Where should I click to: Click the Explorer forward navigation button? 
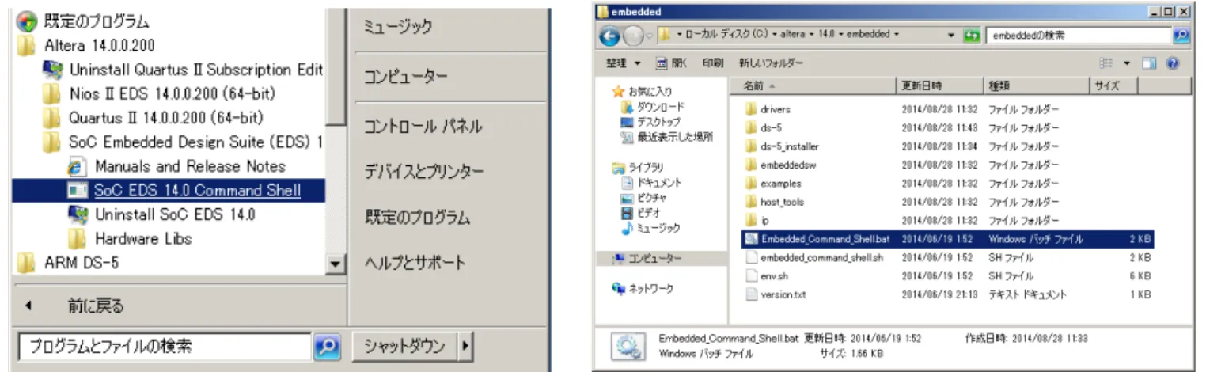tap(633, 36)
